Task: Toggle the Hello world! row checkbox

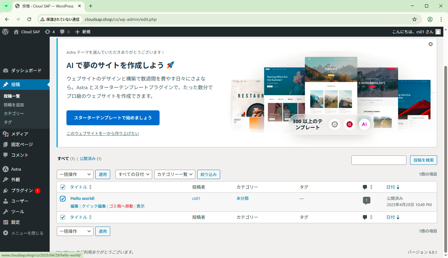Action: pyautogui.click(x=63, y=199)
